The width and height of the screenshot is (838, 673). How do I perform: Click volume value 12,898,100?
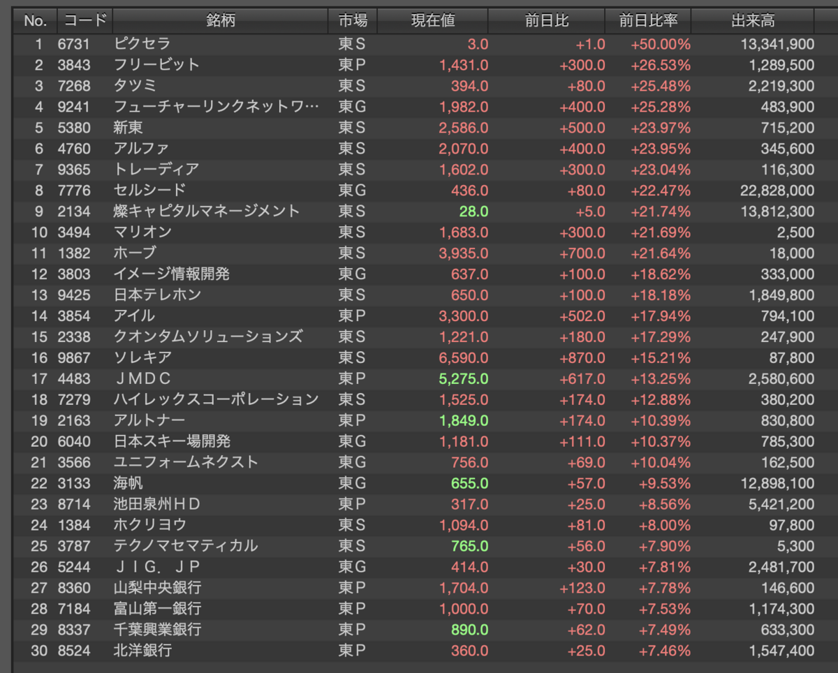(x=777, y=484)
